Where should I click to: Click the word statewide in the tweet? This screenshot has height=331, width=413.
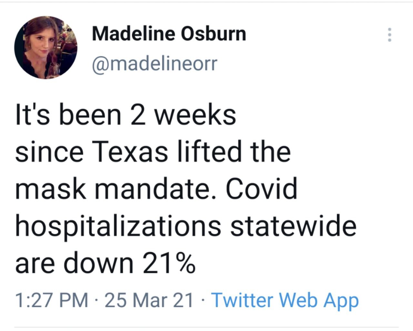293,226
